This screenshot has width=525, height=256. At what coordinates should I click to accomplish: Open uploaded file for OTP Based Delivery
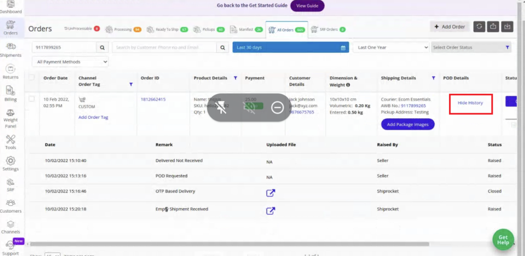(x=271, y=193)
